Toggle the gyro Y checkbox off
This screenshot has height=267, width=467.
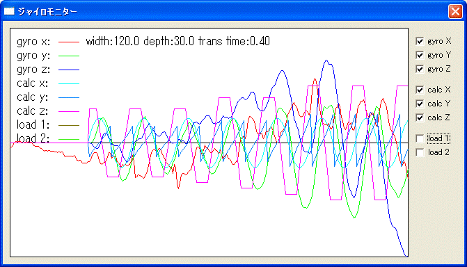pyautogui.click(x=420, y=55)
